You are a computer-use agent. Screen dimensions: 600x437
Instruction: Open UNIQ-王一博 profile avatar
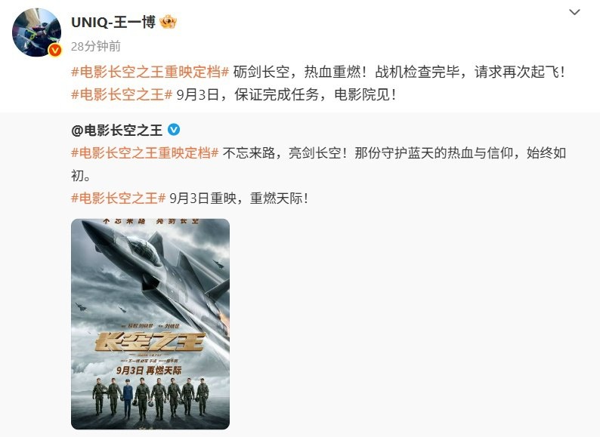click(37, 32)
